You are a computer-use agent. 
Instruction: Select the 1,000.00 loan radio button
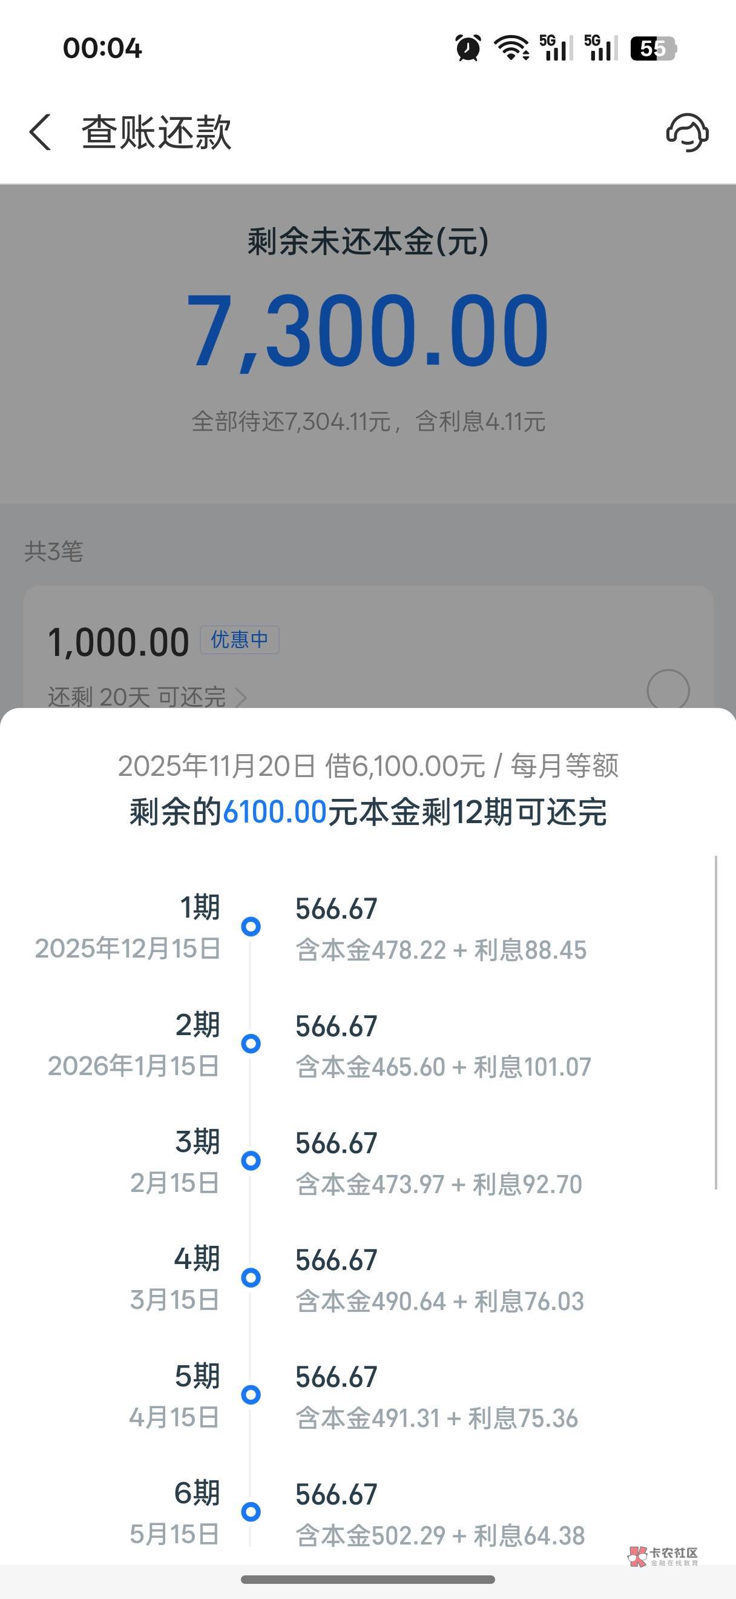click(x=668, y=690)
